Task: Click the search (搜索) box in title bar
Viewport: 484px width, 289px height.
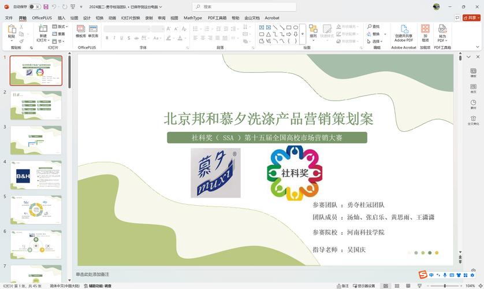Action: tap(244, 7)
